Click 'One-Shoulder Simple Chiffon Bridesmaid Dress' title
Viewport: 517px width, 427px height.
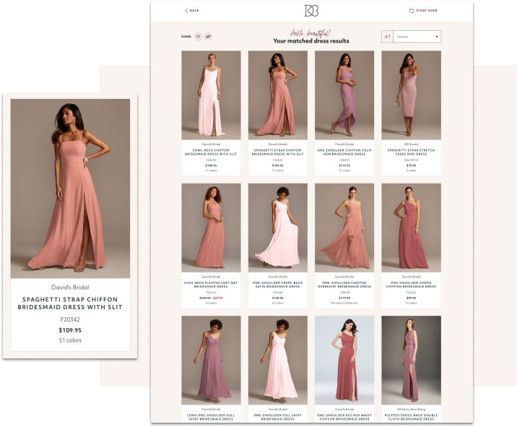pyautogui.click(x=411, y=285)
